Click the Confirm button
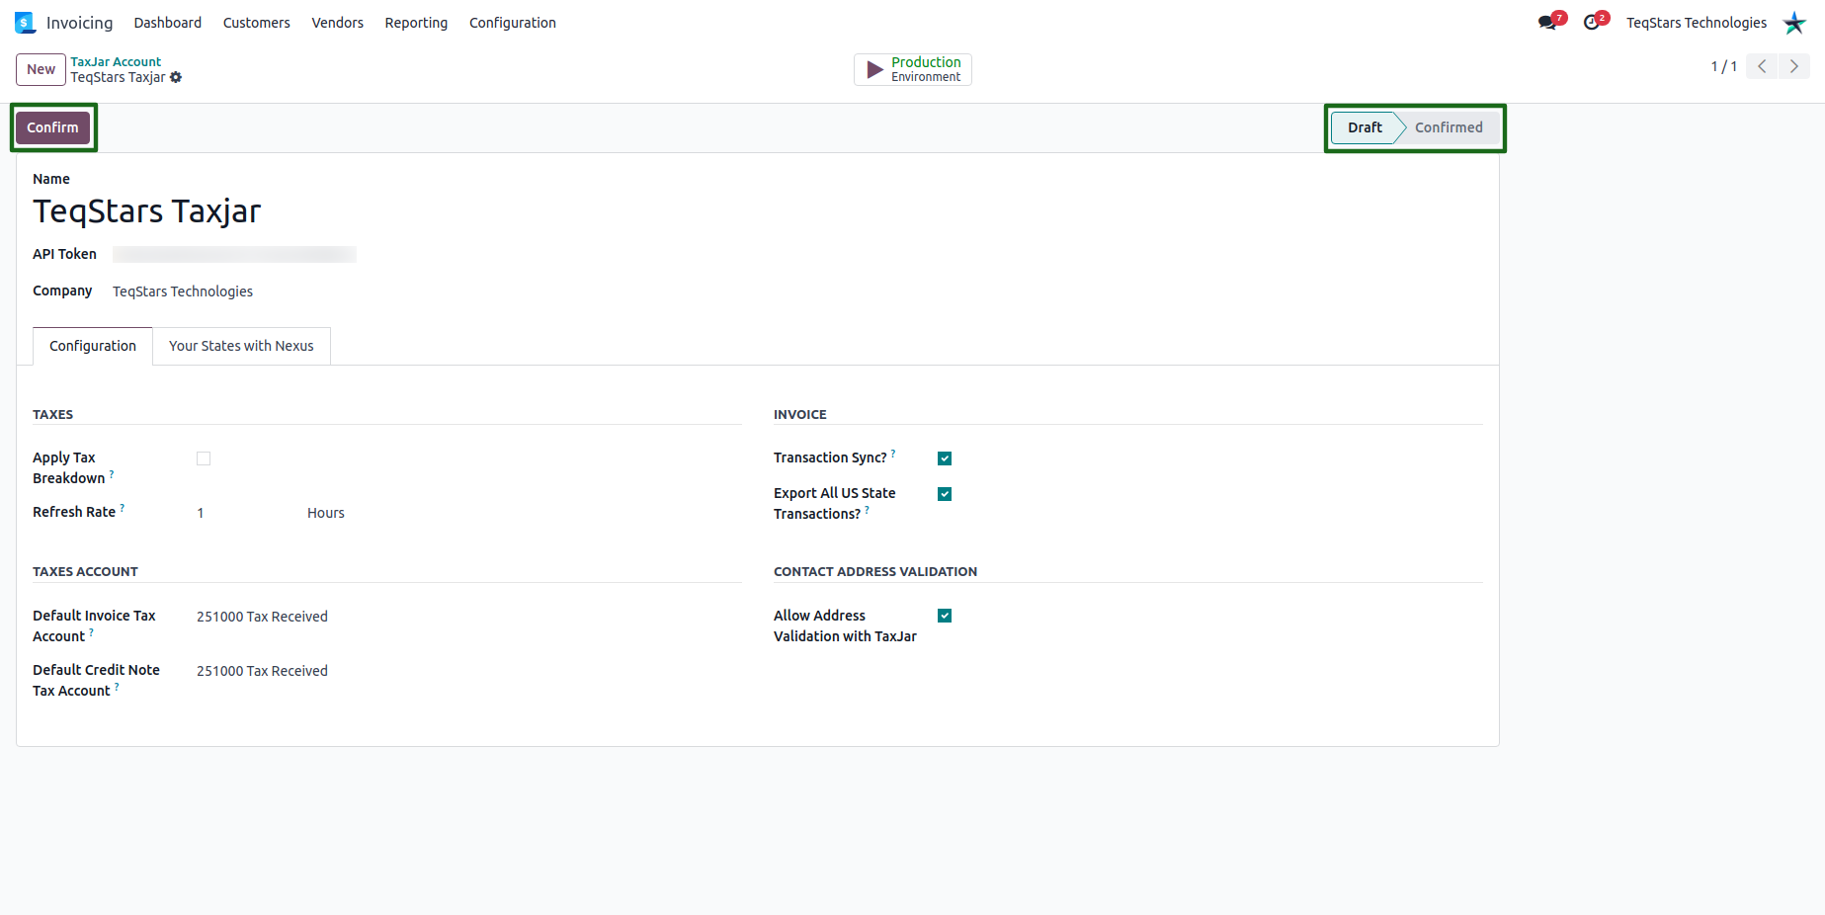Image resolution: width=1825 pixels, height=915 pixels. (x=52, y=127)
